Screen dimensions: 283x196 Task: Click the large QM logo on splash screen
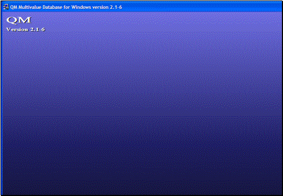(x=19, y=20)
